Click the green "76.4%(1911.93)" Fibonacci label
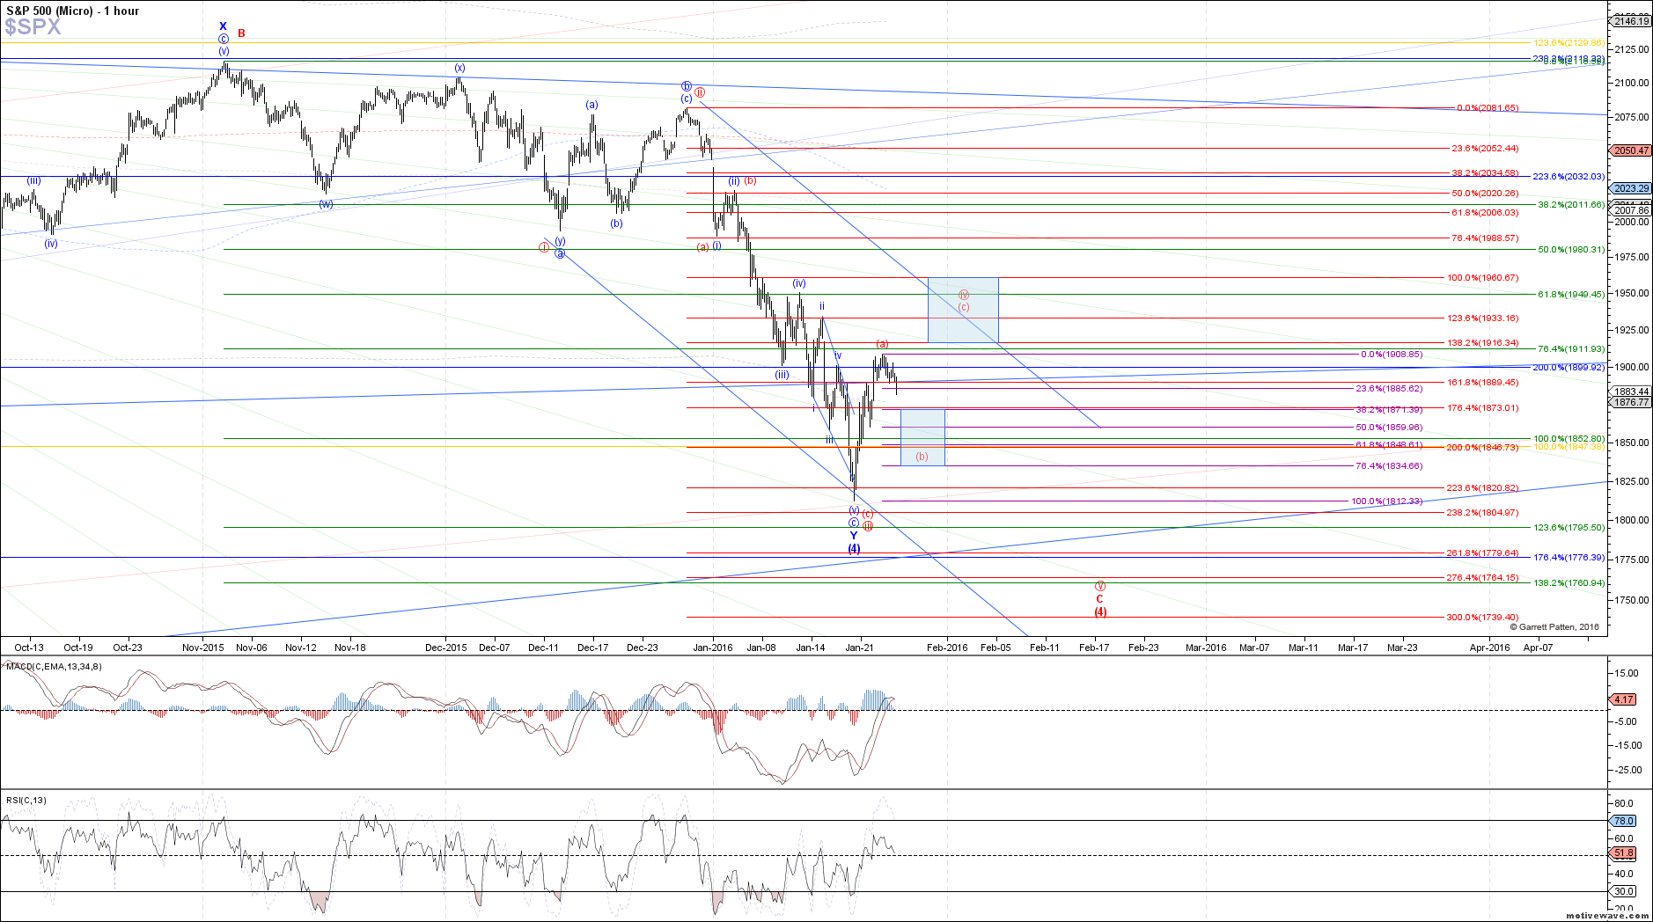 point(1571,349)
